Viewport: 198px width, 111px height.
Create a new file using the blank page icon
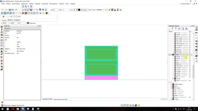(2, 10)
